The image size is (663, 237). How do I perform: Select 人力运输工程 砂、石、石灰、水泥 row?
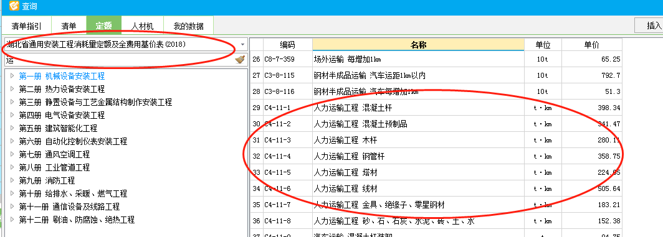(436, 221)
